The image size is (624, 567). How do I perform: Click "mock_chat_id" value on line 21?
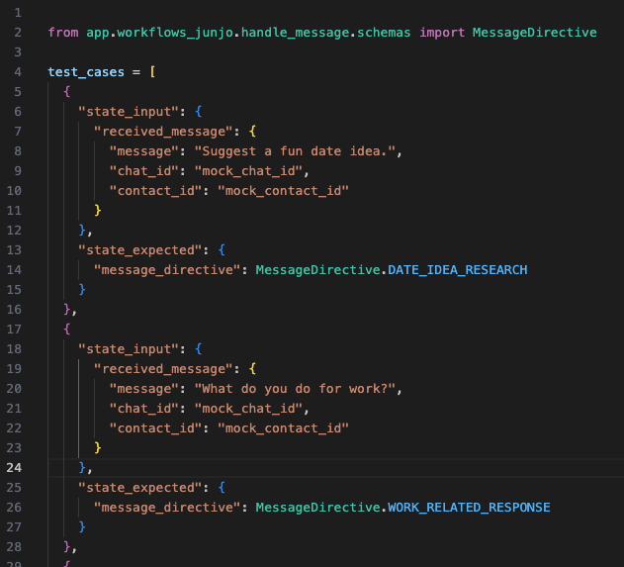coord(249,409)
